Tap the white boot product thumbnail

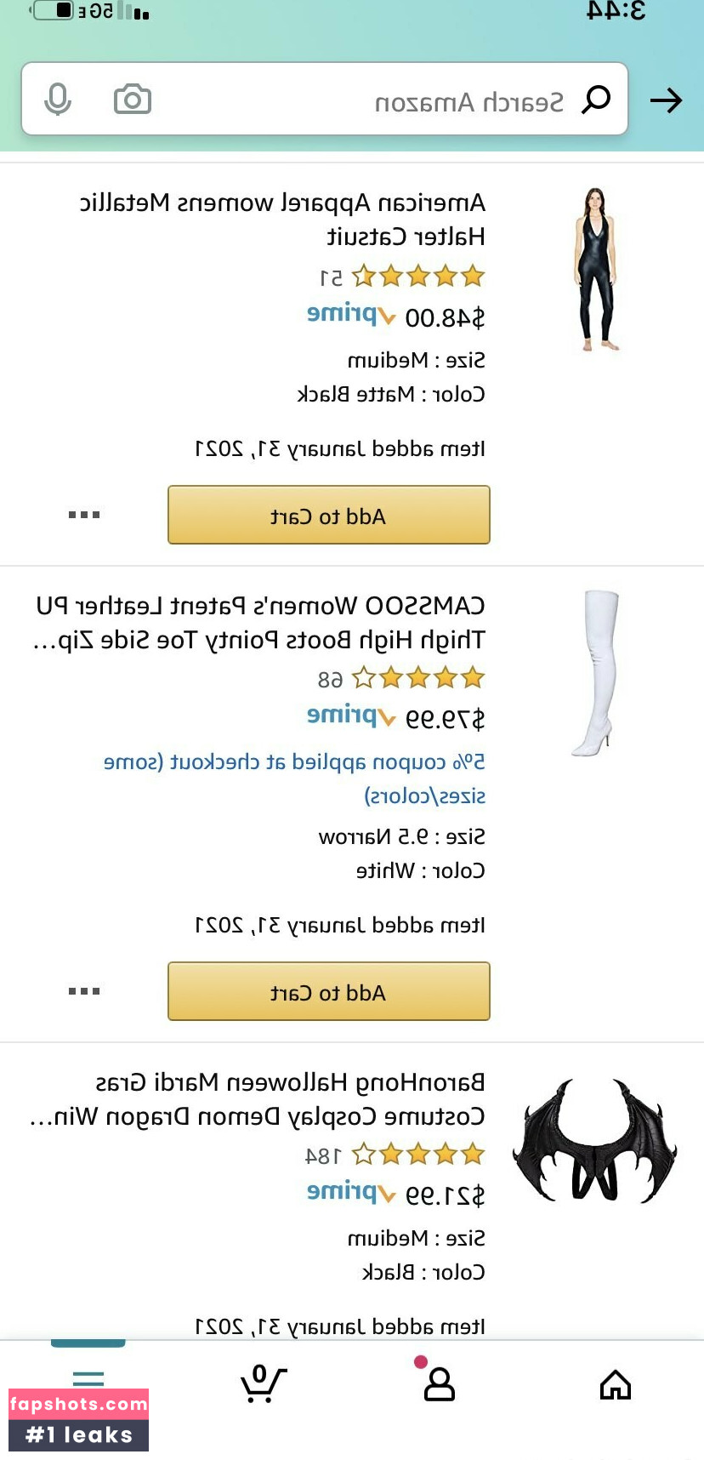click(x=596, y=672)
